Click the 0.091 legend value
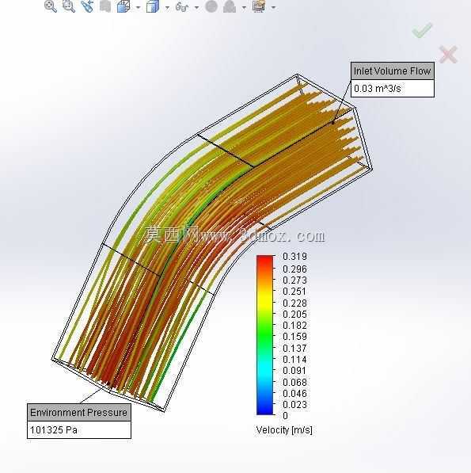The width and height of the screenshot is (471, 473). [294, 371]
